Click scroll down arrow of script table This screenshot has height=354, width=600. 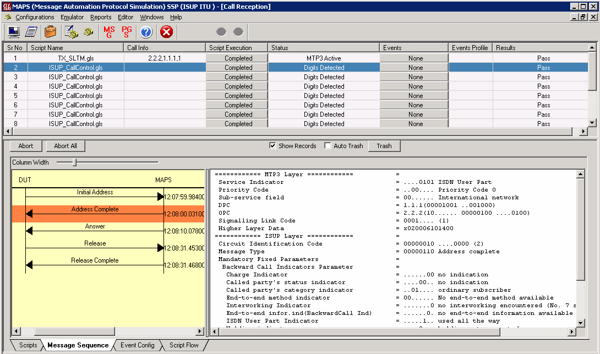tap(592, 123)
